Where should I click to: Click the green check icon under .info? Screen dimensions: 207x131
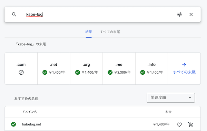[x=142, y=72]
